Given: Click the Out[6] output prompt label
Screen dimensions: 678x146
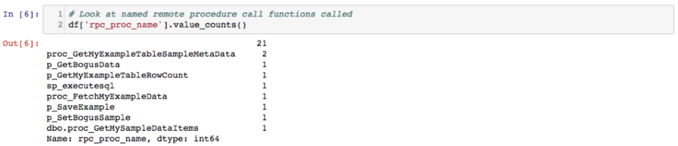Looking at the screenshot, I should point(21,43).
